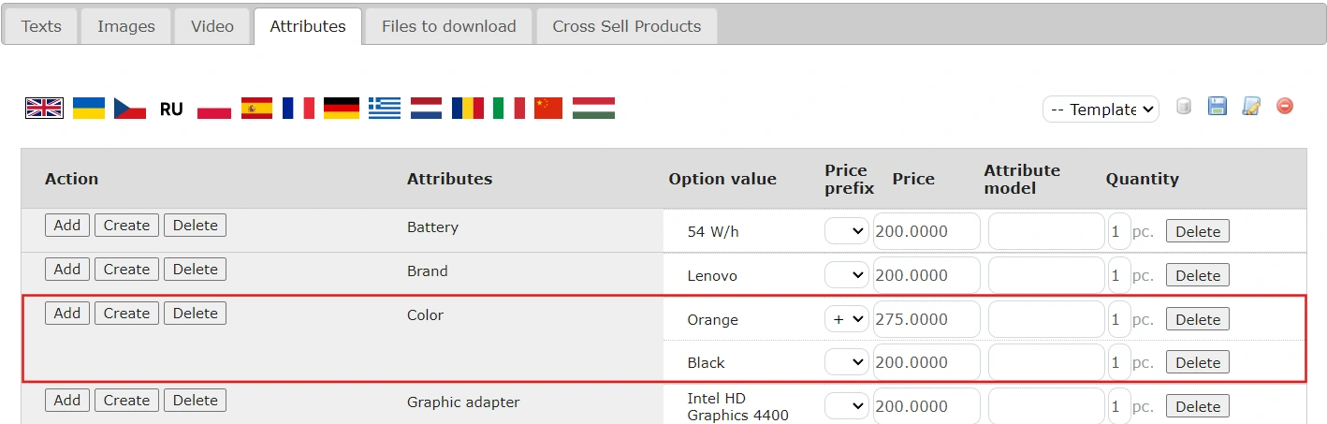The width and height of the screenshot is (1327, 424).
Task: Click the red circular remove icon
Action: (x=1285, y=107)
